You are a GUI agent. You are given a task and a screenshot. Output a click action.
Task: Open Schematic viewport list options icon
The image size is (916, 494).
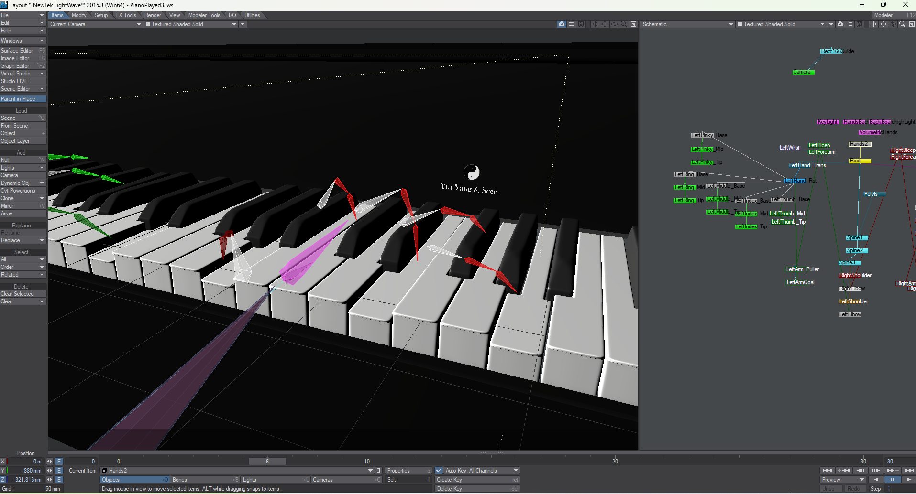[850, 24]
